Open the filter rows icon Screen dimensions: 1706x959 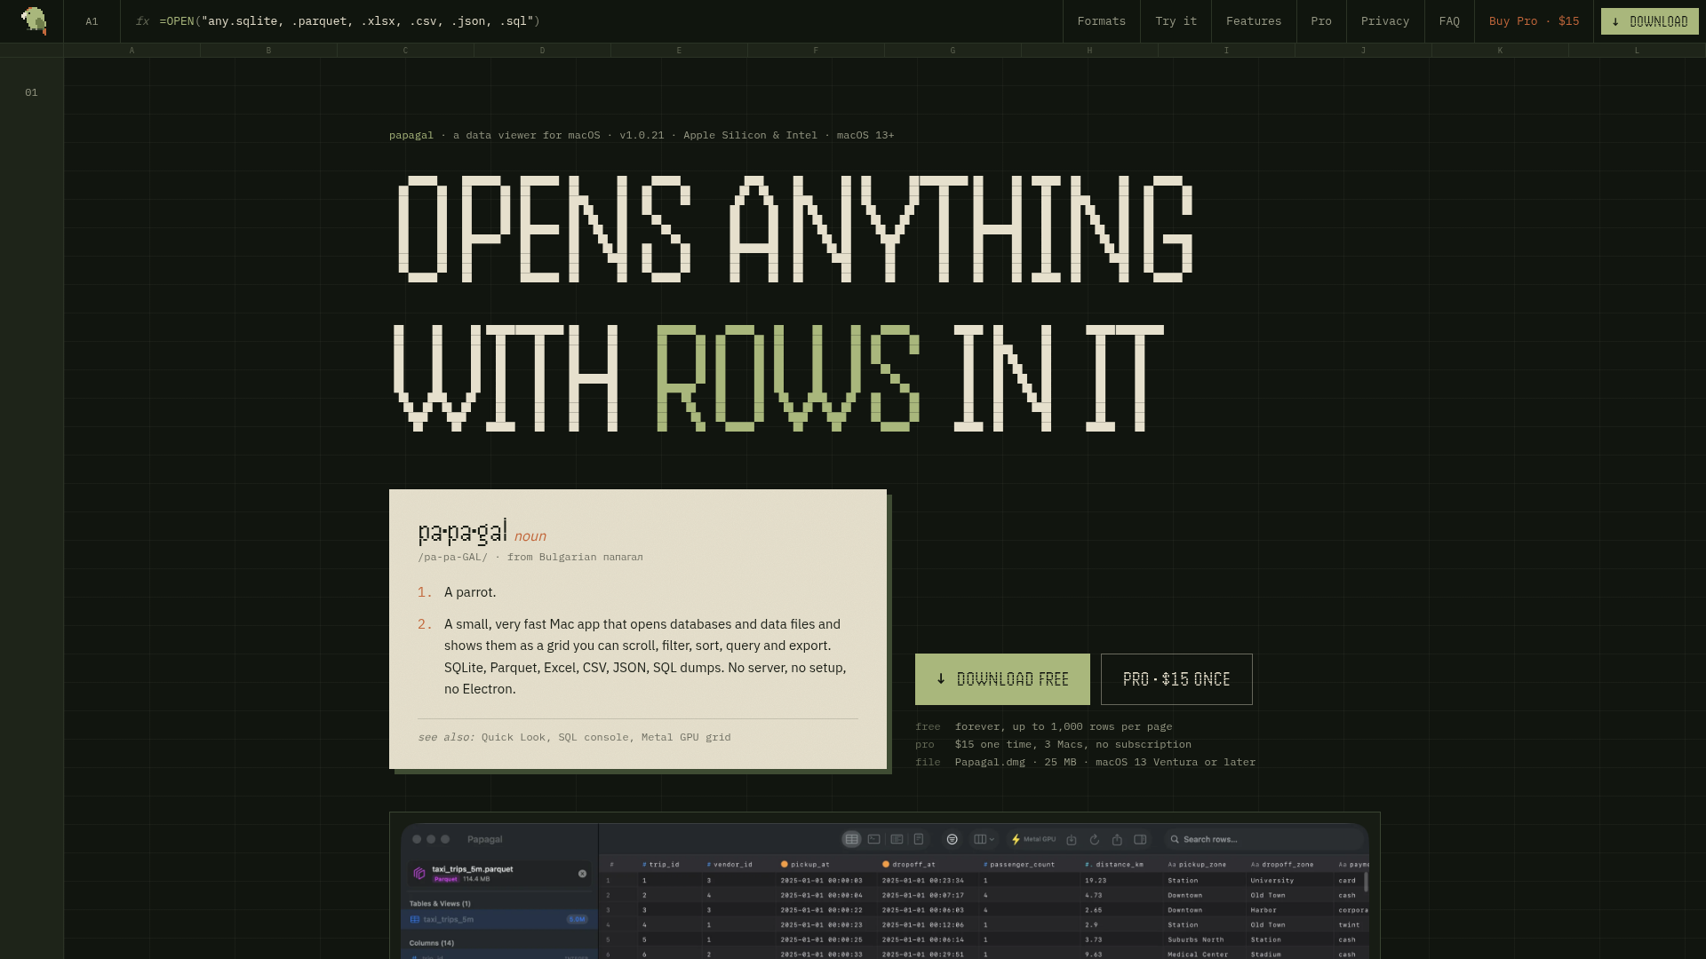coord(952,839)
